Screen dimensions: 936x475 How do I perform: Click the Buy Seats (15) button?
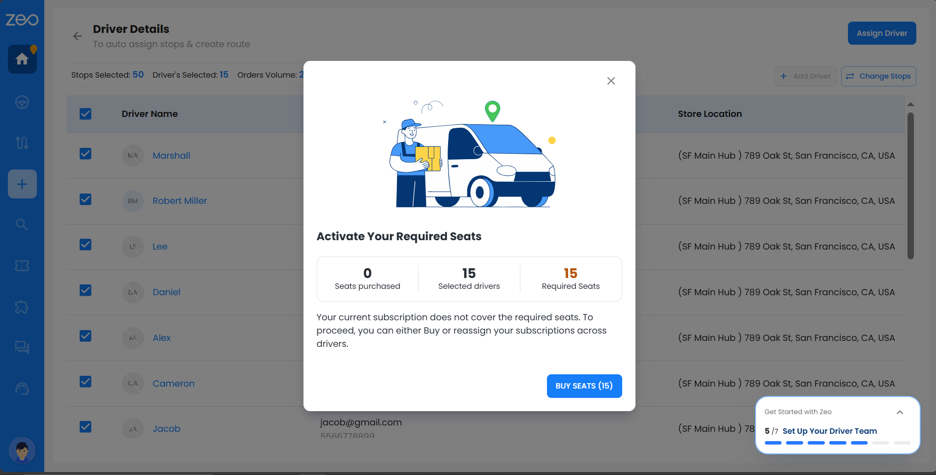pyautogui.click(x=584, y=386)
